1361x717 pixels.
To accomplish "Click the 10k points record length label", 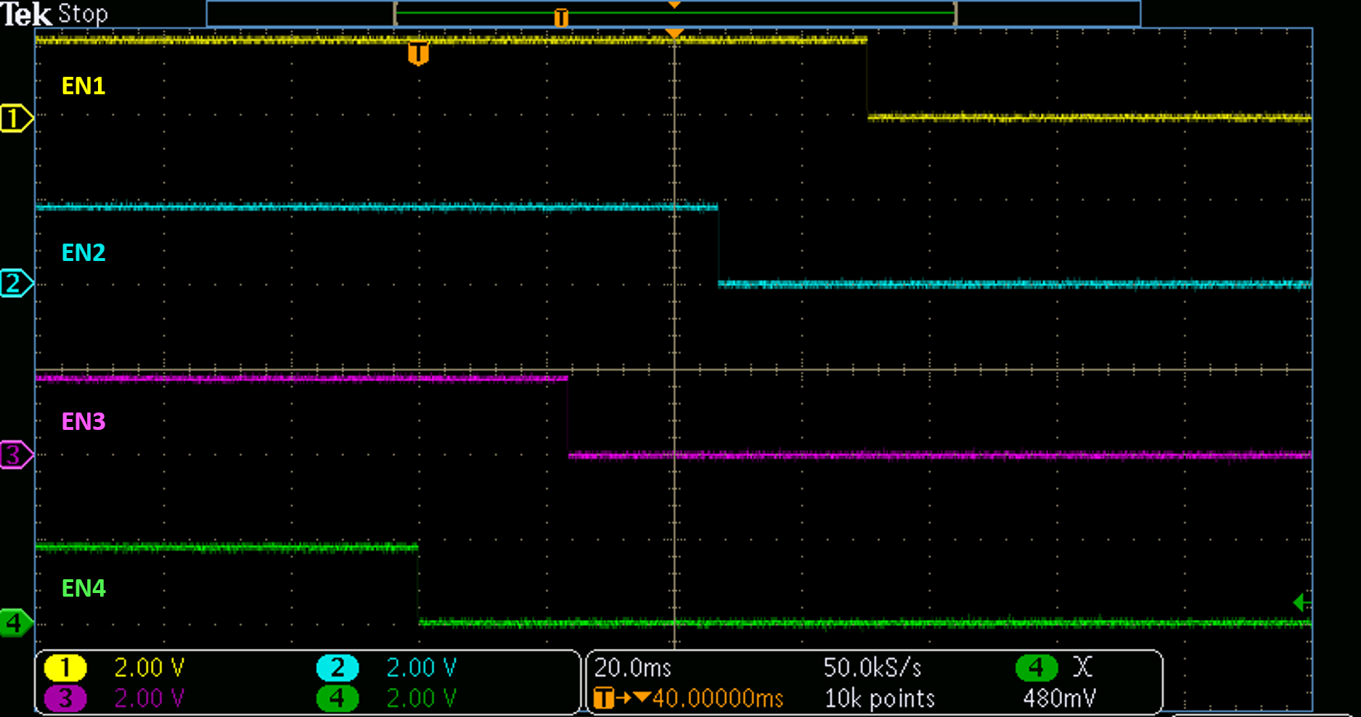I will click(878, 698).
